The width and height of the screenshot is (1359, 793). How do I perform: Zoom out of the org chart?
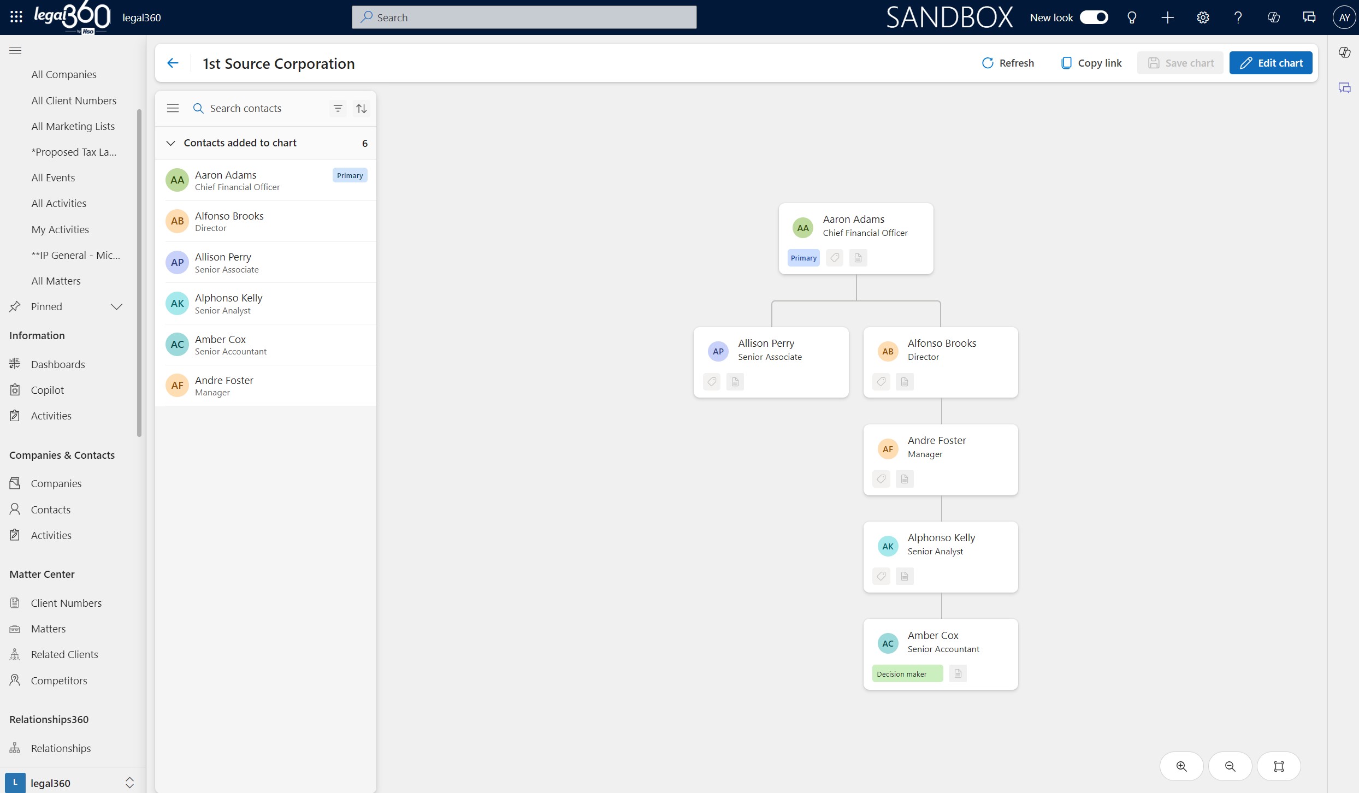coord(1230,766)
